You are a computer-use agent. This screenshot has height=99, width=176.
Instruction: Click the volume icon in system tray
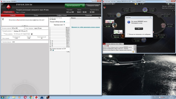pyautogui.click(x=166, y=97)
